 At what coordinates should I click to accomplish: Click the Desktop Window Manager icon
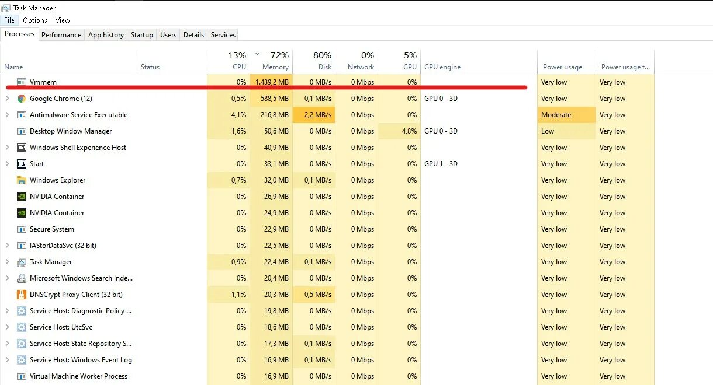pyautogui.click(x=22, y=131)
